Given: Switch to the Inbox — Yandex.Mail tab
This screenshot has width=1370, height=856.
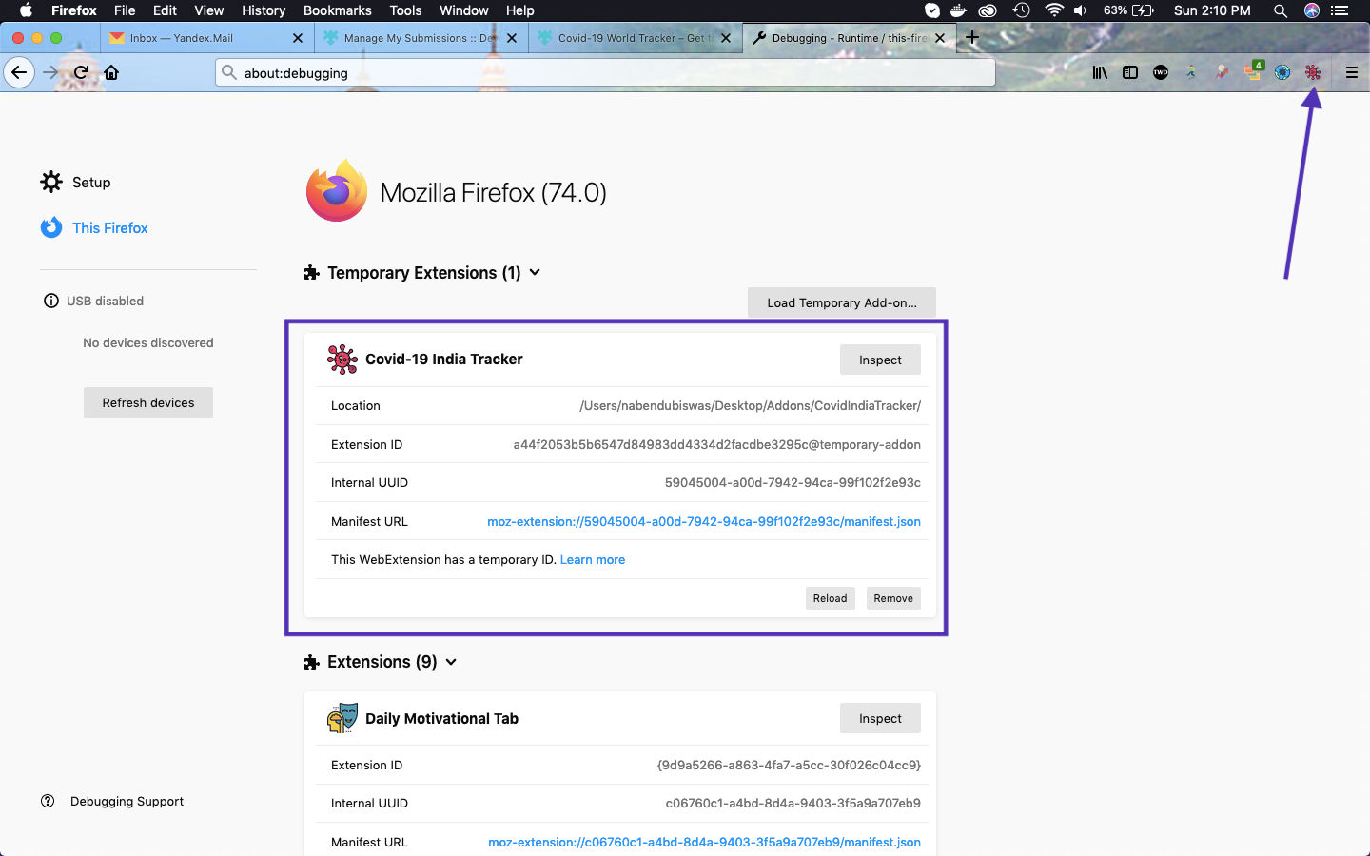Looking at the screenshot, I should [205, 38].
